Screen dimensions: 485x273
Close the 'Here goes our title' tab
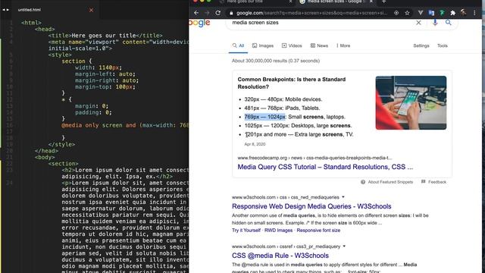(x=290, y=2)
